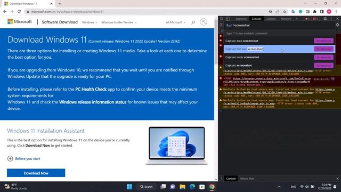
Task: Click the ENG language indicator
Action: point(294,187)
